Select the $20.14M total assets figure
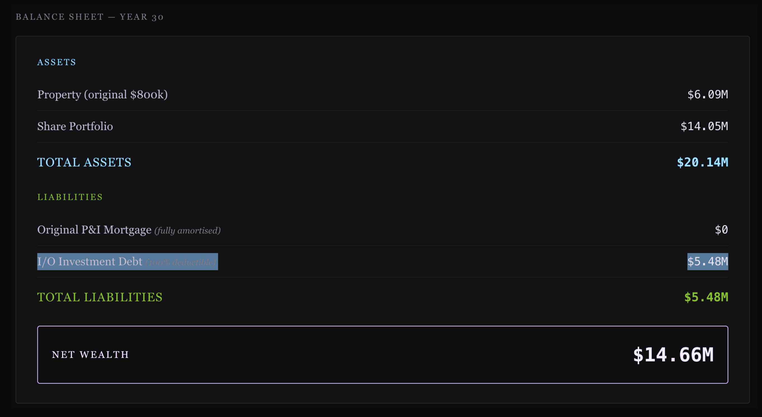 coord(702,162)
